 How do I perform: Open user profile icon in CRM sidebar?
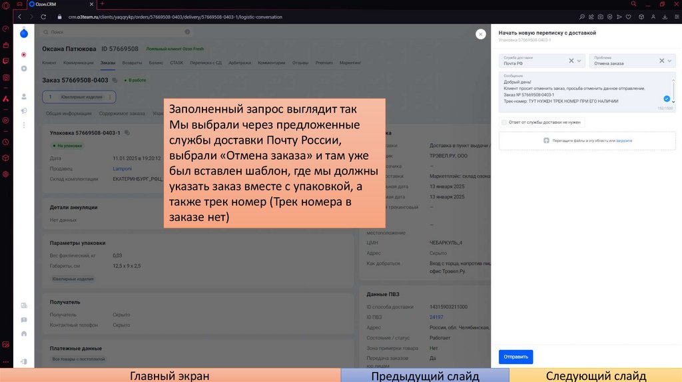point(24,96)
